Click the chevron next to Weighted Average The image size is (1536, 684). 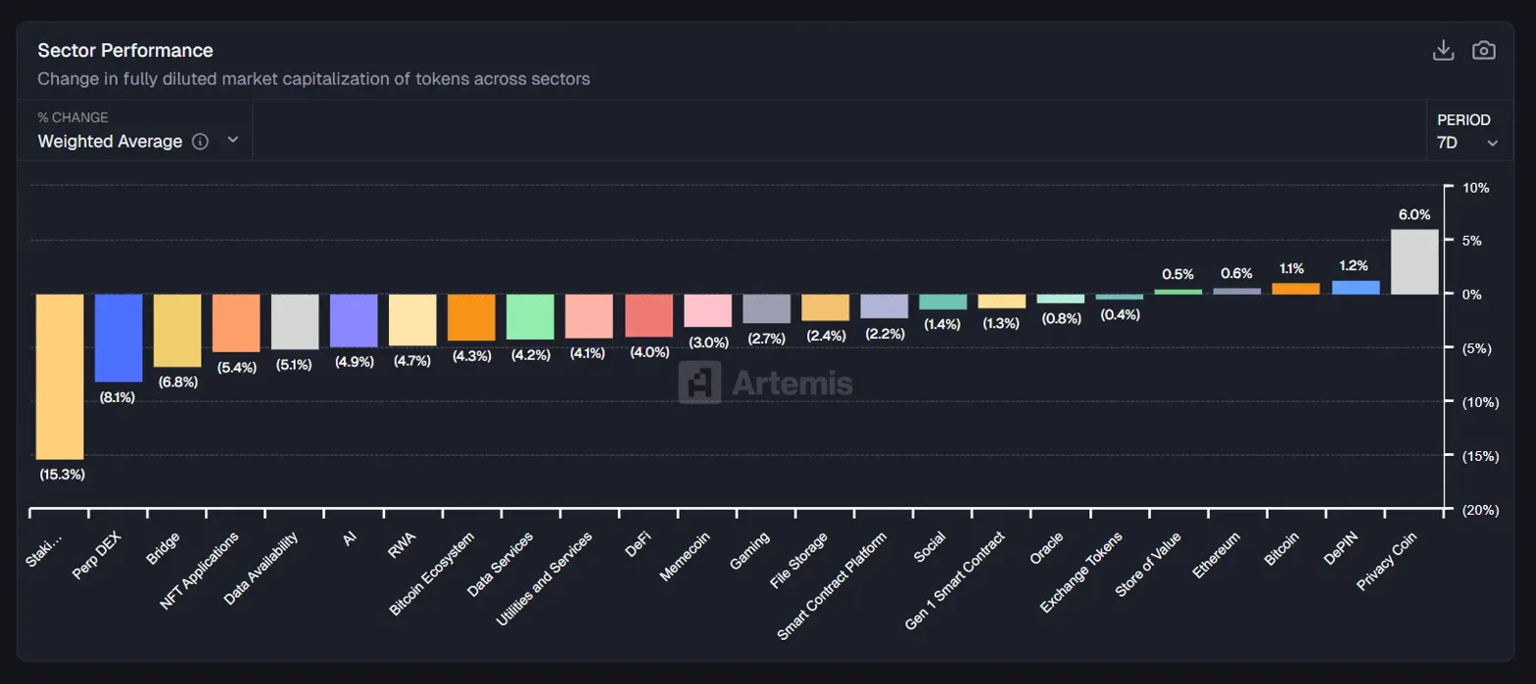pyautogui.click(x=233, y=140)
